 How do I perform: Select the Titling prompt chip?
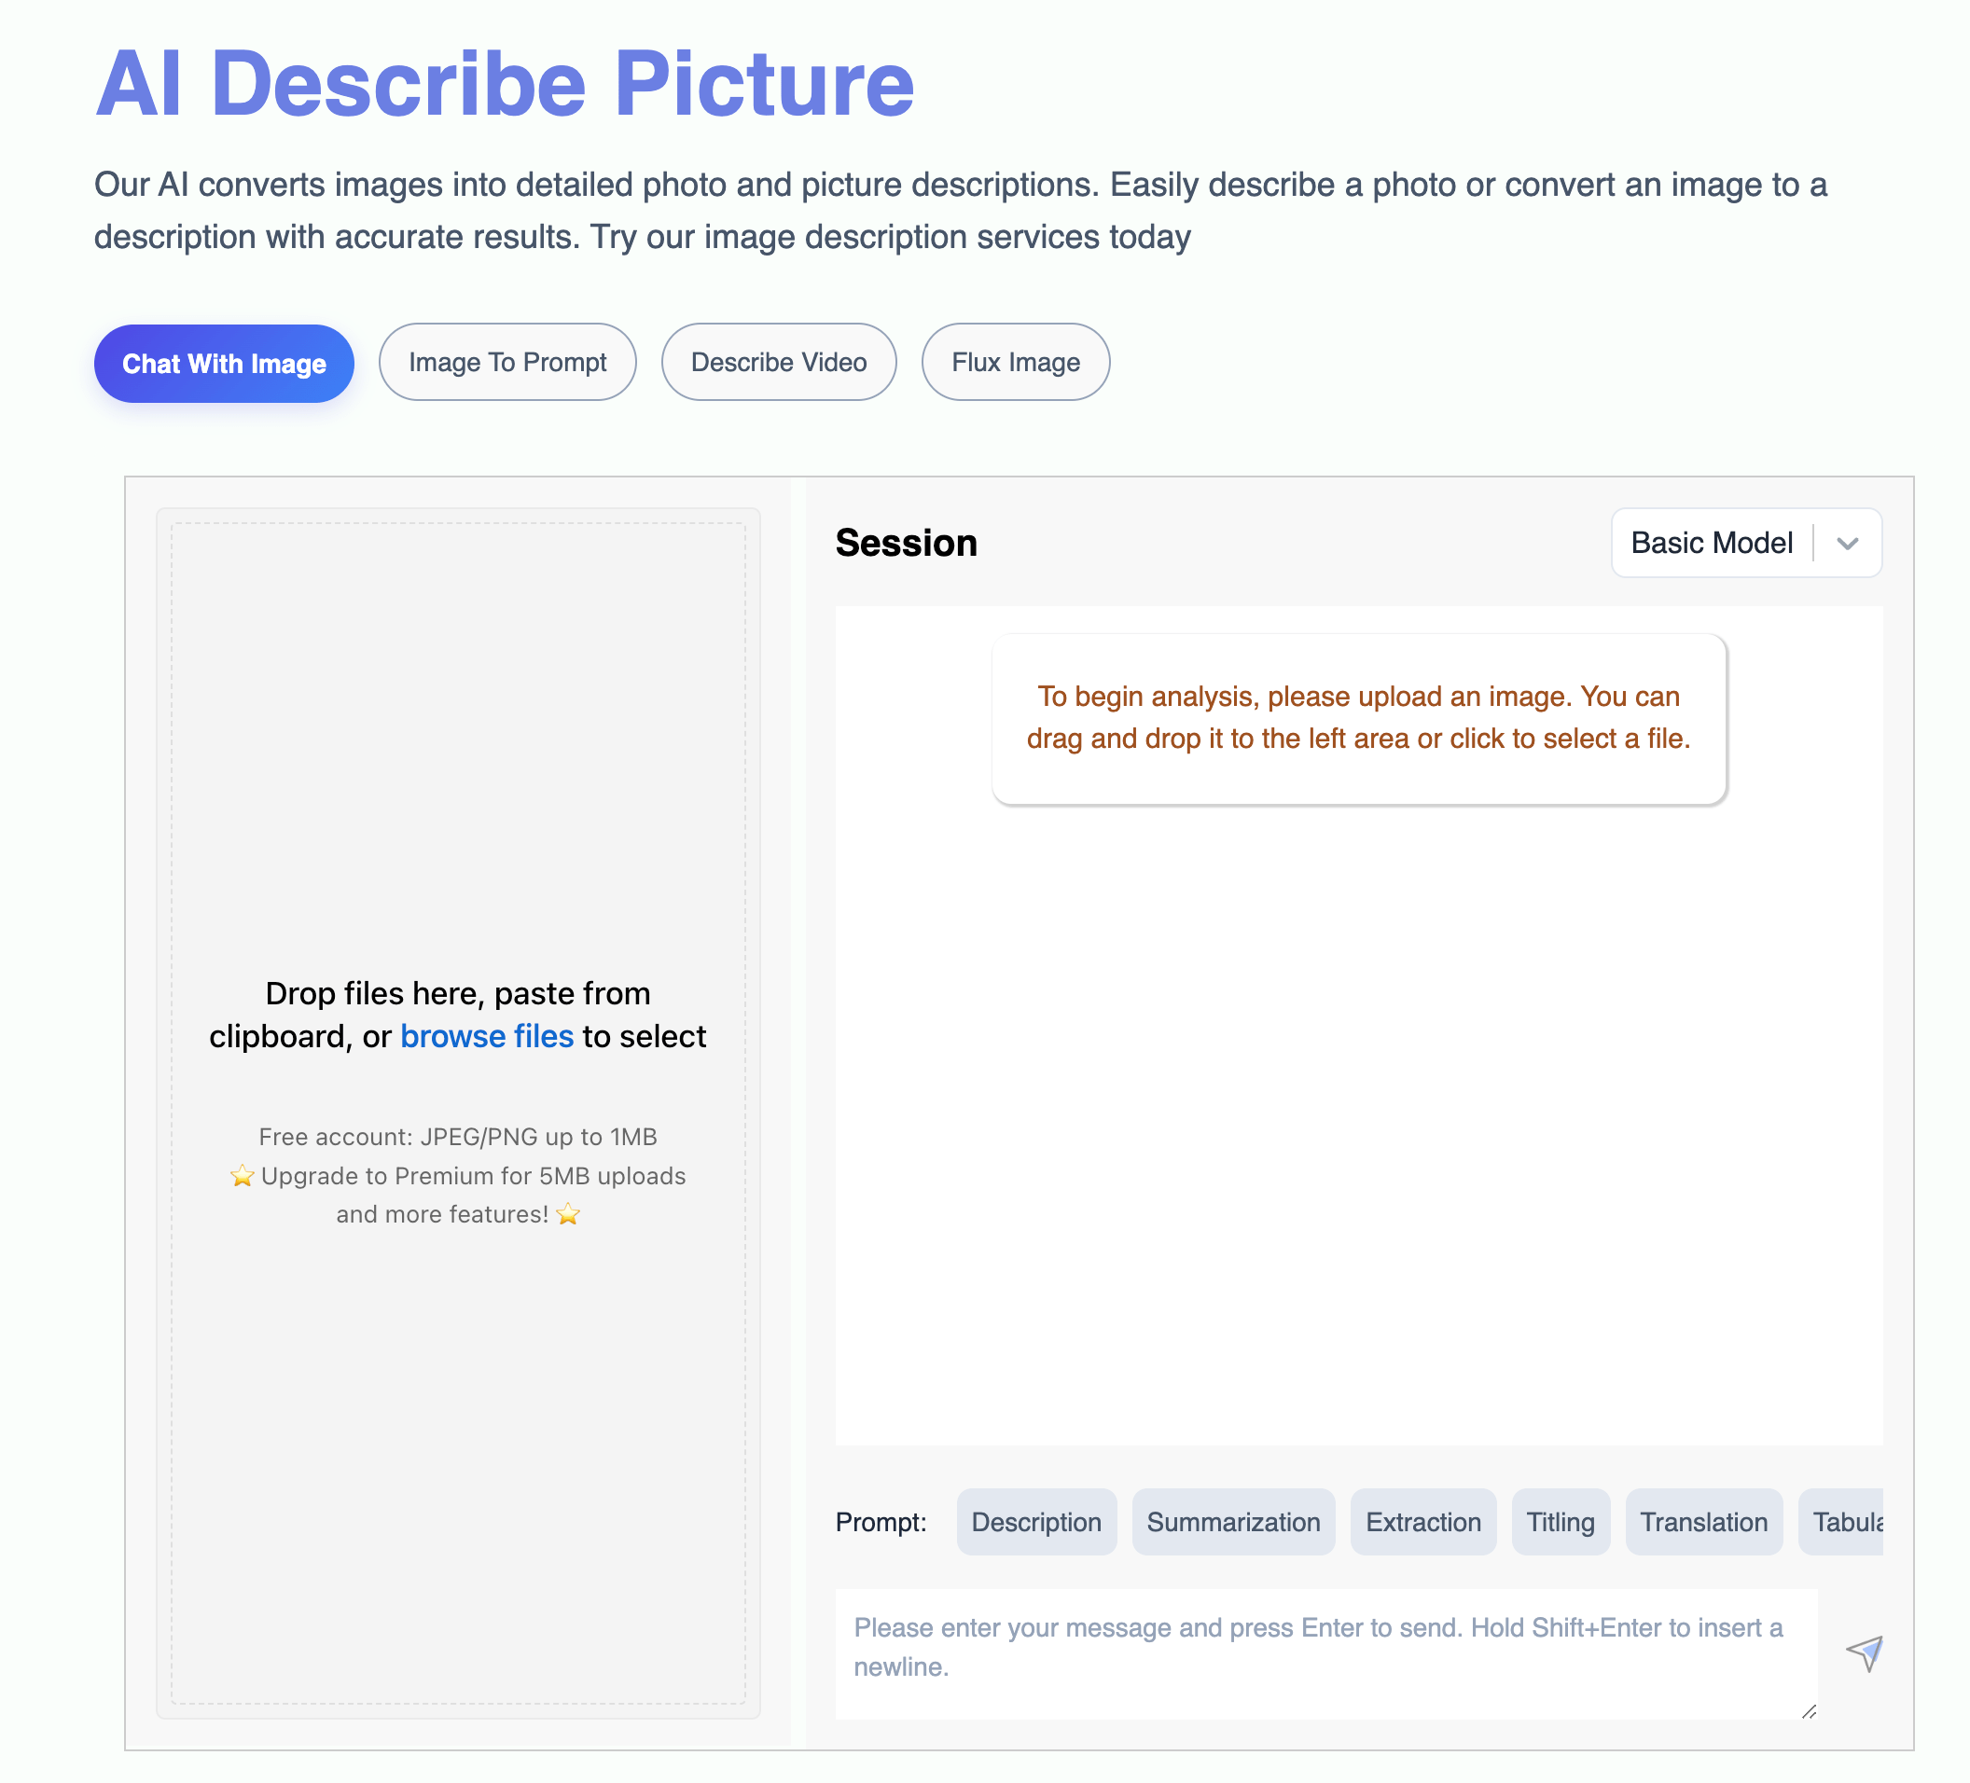[x=1561, y=1521]
